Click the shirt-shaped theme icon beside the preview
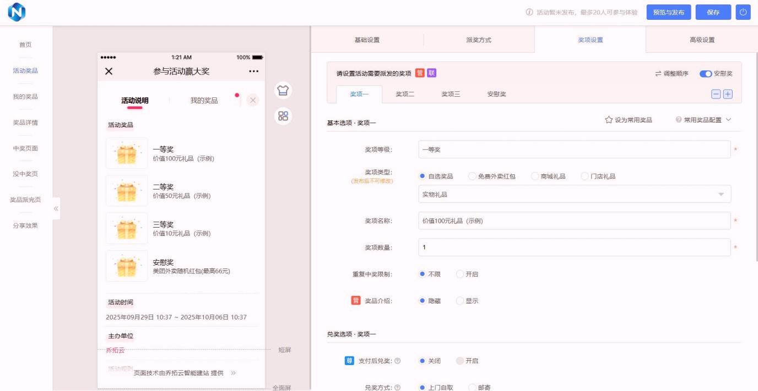The image size is (758, 391). click(x=283, y=90)
